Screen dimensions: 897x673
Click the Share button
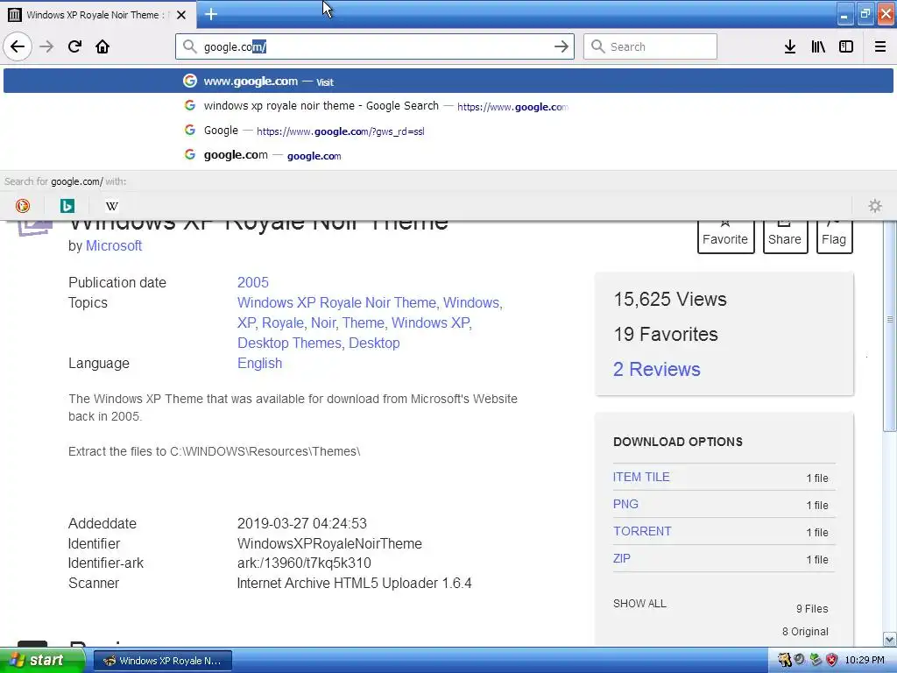pyautogui.click(x=785, y=236)
